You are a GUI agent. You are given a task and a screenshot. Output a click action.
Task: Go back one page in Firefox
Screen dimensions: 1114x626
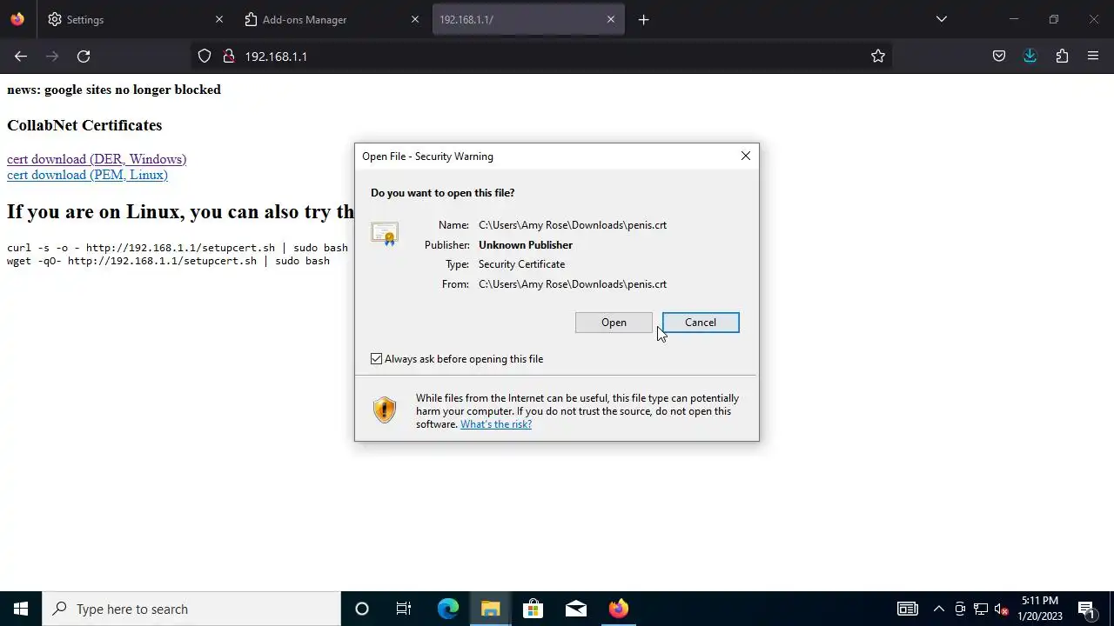pyautogui.click(x=21, y=57)
